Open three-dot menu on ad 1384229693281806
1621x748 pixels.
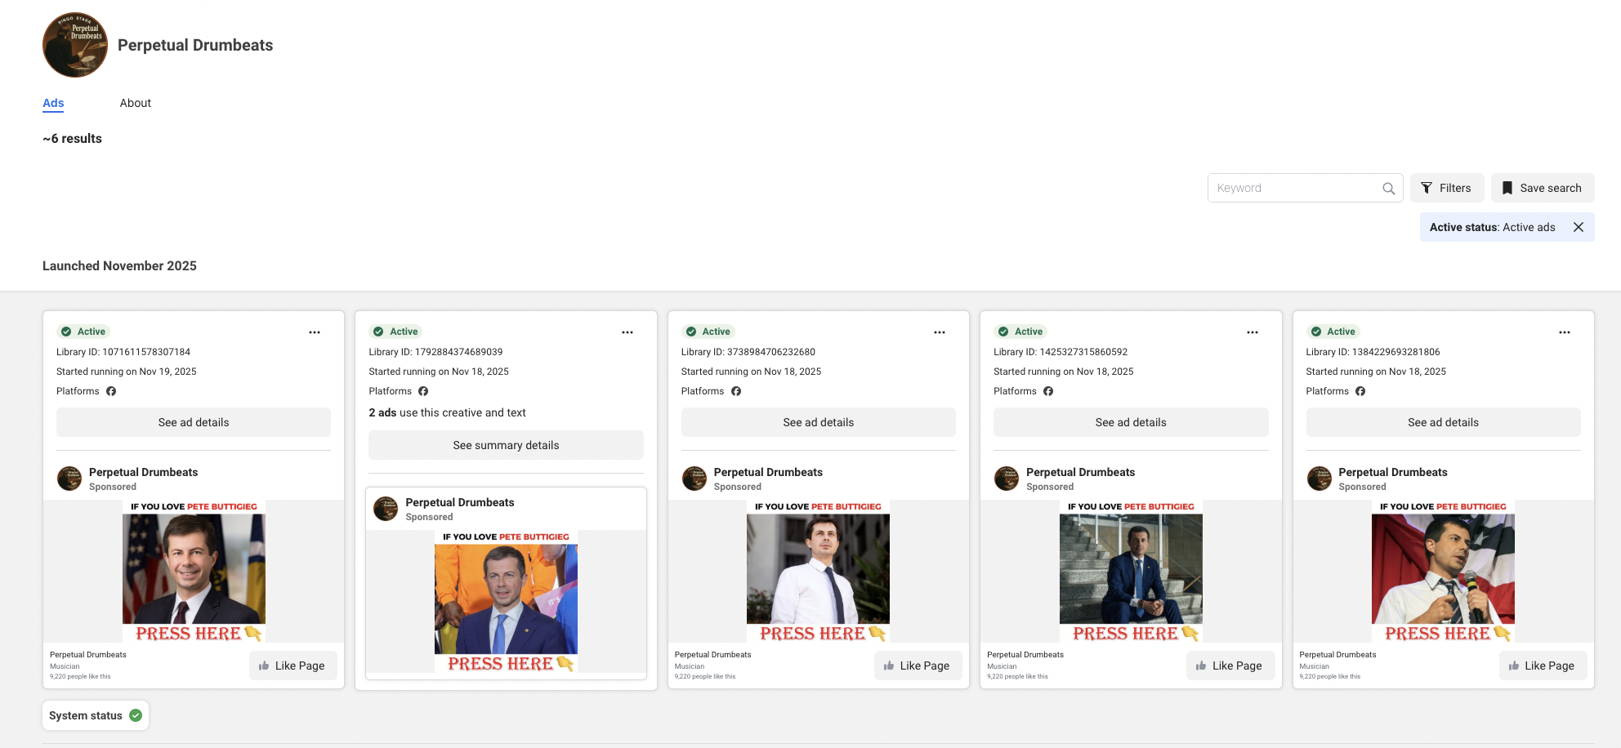(1564, 332)
